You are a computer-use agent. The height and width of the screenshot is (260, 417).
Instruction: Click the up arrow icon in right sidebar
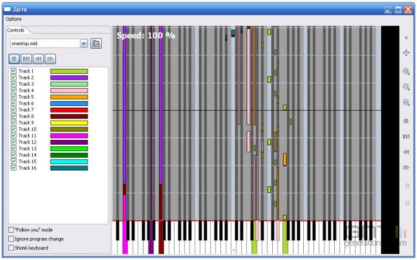(x=406, y=186)
